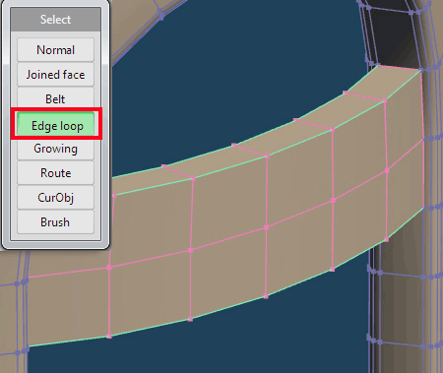The image size is (443, 373).
Task: Click the green bottom border edge of the arch
Action: [x=229, y=308]
